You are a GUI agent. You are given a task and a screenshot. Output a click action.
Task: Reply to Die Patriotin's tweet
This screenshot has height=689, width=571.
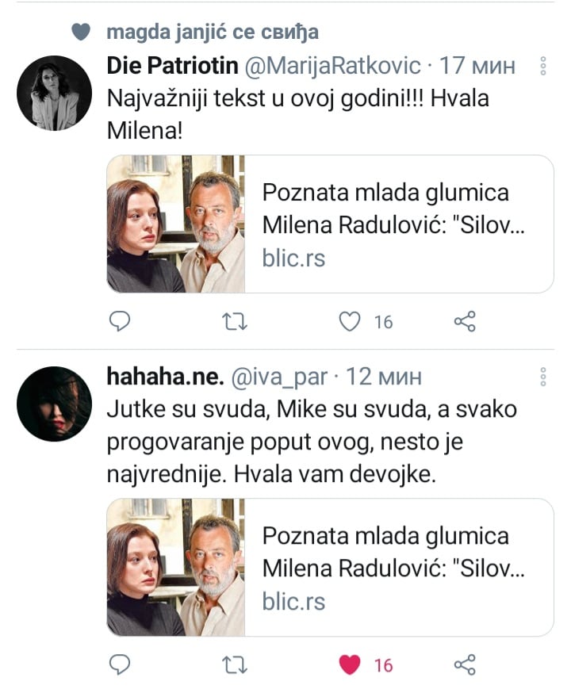click(118, 321)
